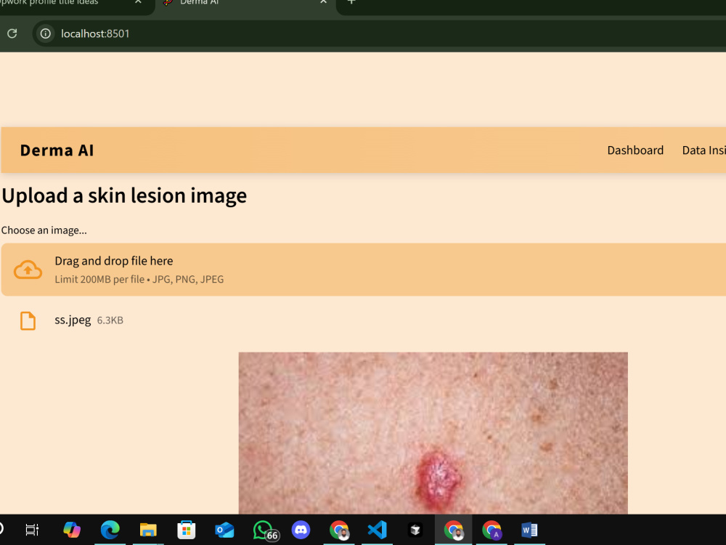Open the black cube app in taskbar
The image size is (726, 545).
pyautogui.click(x=415, y=530)
